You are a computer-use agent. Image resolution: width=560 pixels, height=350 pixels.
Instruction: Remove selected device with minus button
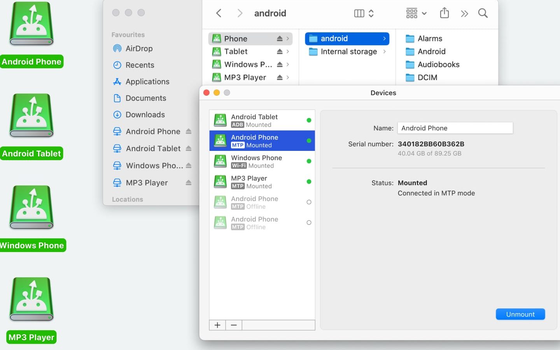click(x=234, y=325)
